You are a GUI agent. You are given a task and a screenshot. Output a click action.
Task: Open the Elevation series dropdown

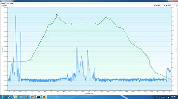tap(164, 5)
